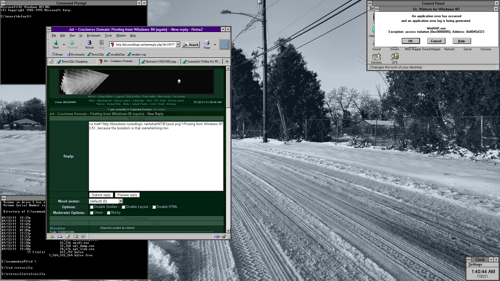
Task: Click the Back navigation icon
Action: point(56,43)
